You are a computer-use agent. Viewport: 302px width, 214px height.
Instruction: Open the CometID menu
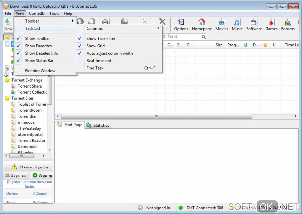(x=37, y=13)
